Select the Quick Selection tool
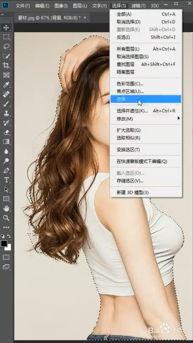Image resolution: width=193 pixels, height=343 pixels. [x=6, y=56]
